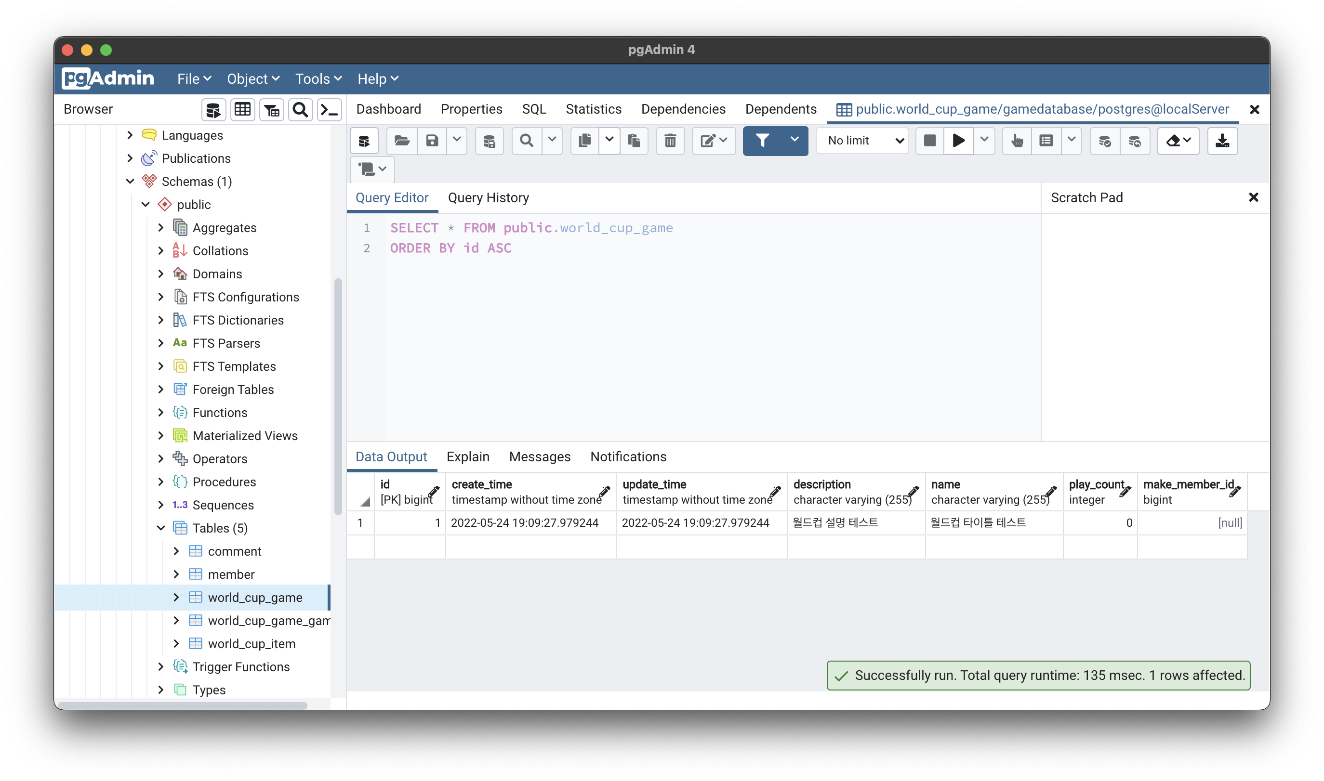
Task: Open Search Objects in Browser toolbar
Action: coord(301,109)
